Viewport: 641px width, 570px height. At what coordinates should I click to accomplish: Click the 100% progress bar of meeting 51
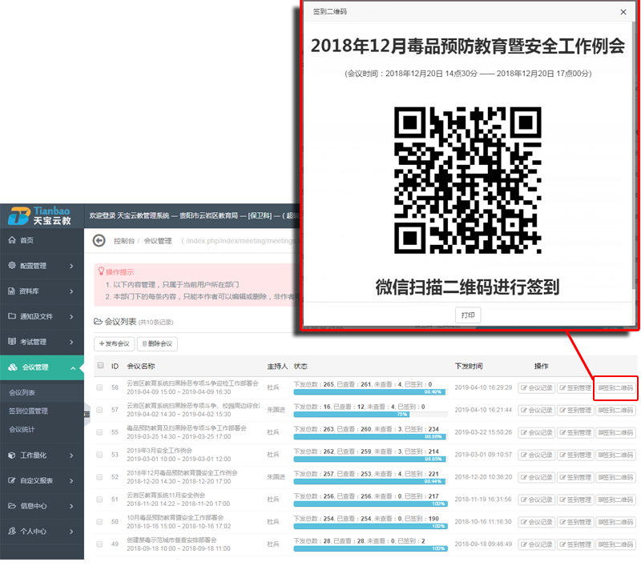coord(370,504)
